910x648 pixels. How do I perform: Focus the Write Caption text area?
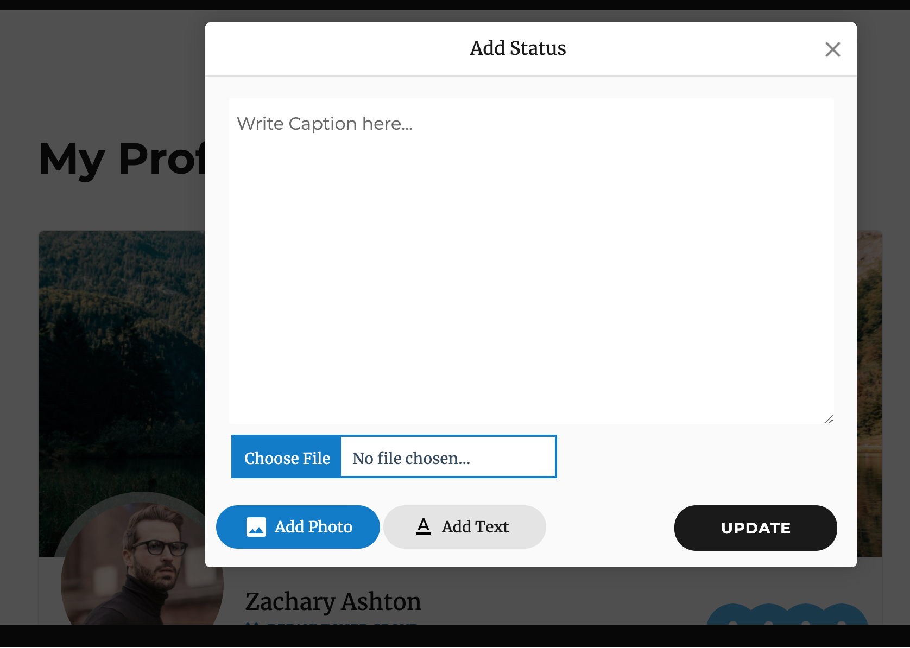(531, 261)
